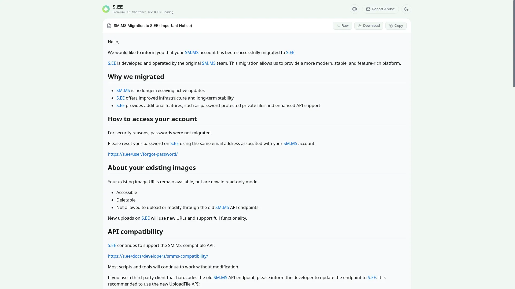Open SM.MS link in "no longer receiving active updates" bullet

click(123, 91)
